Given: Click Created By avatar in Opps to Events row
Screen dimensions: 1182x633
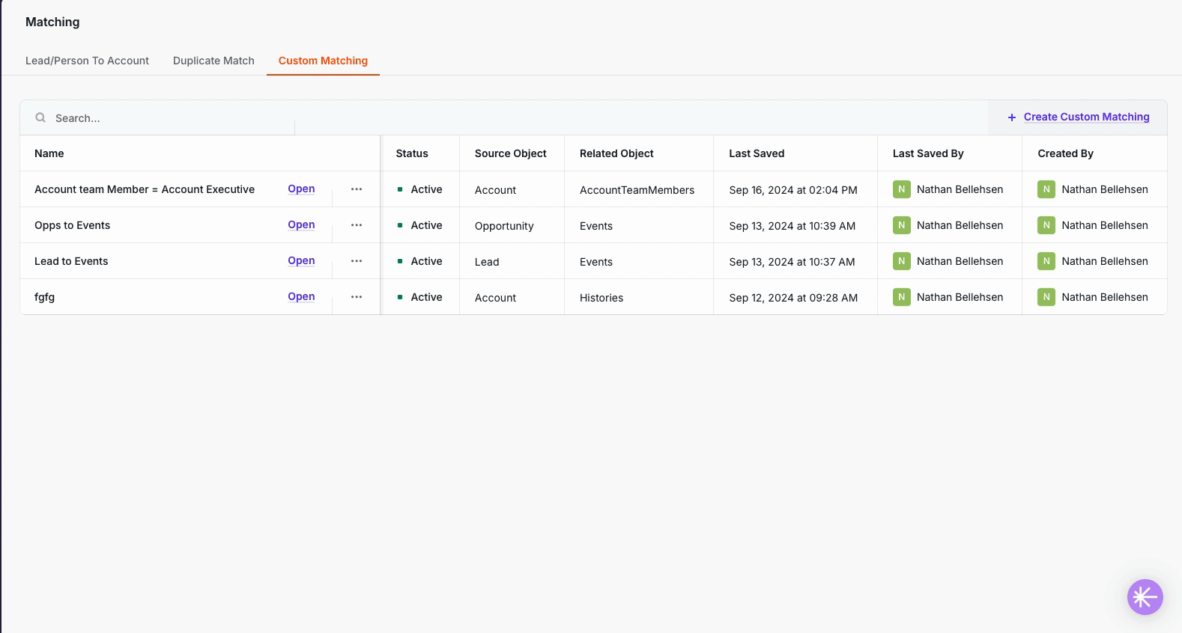Looking at the screenshot, I should (1046, 225).
